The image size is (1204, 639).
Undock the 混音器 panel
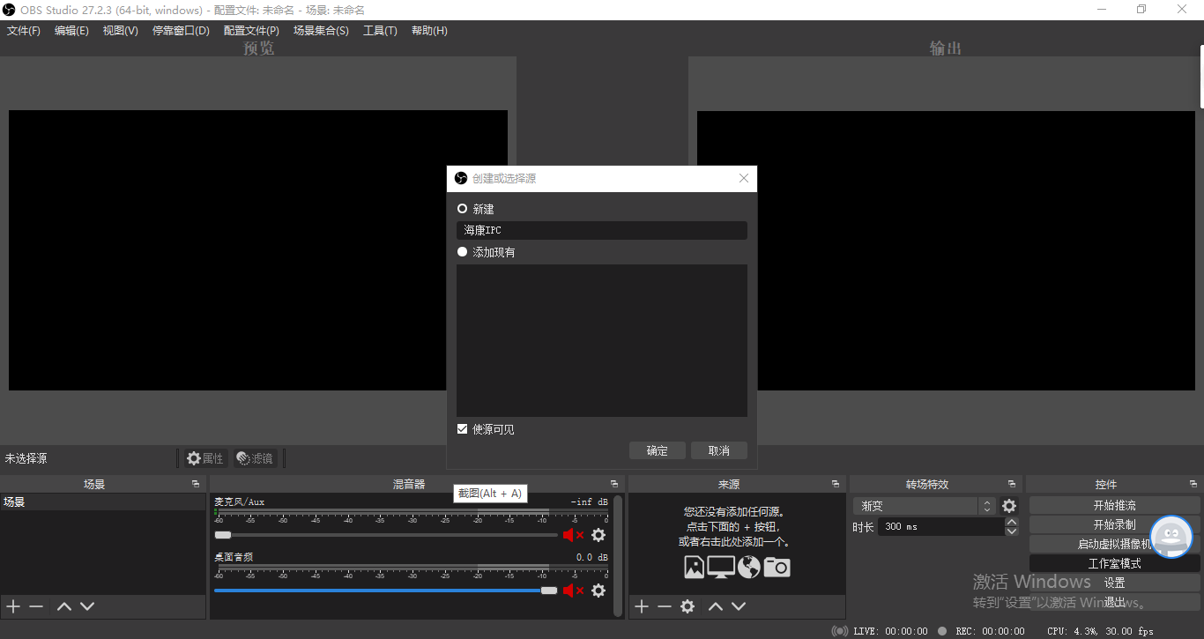(613, 484)
